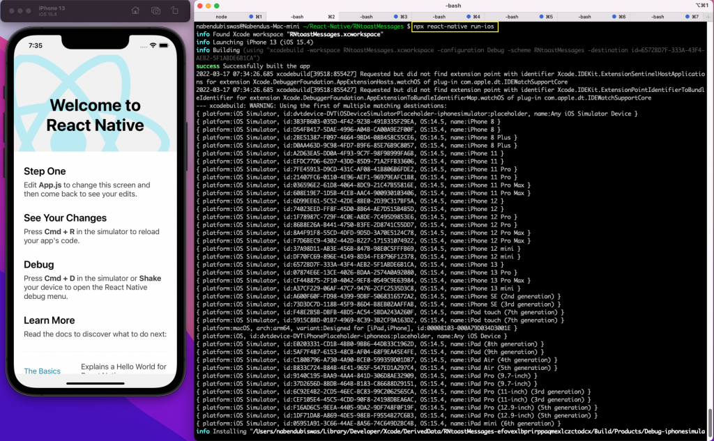Click the 'iPhone SE (3rd generation)' line
The image size is (714, 441).
pos(379,304)
